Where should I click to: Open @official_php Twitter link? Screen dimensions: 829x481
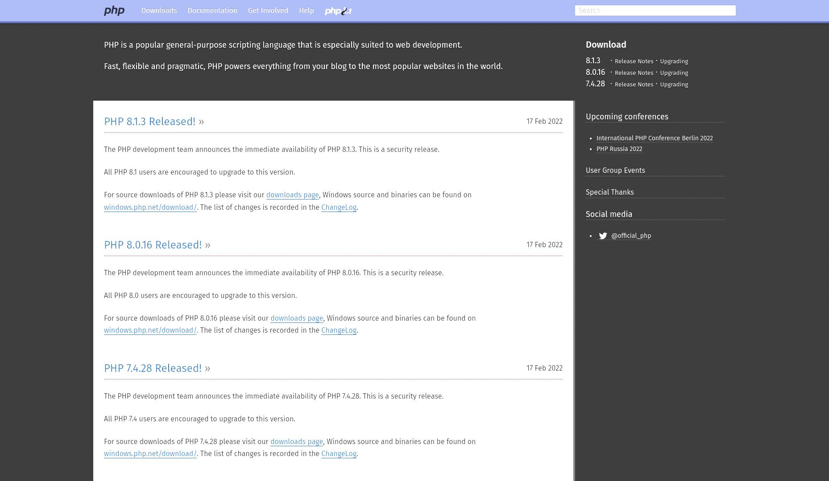pos(631,236)
